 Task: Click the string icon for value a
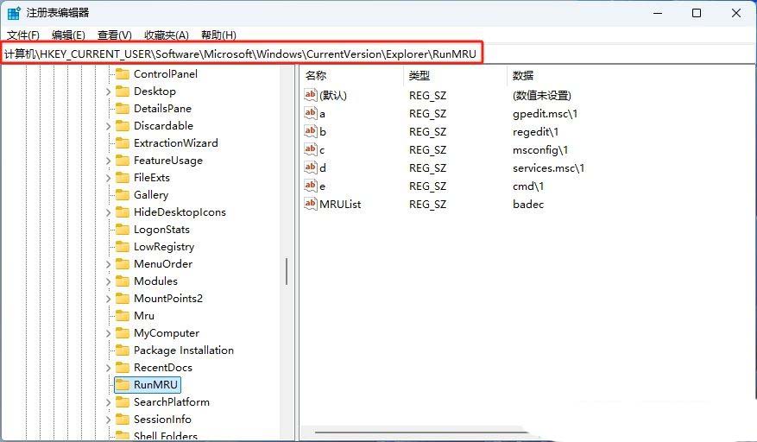tap(312, 113)
